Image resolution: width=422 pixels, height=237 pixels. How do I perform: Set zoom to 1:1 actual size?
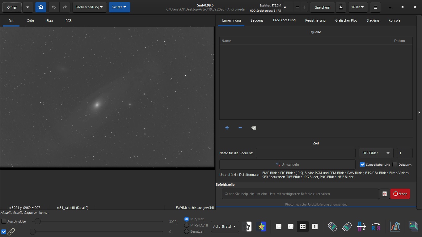tap(315, 227)
